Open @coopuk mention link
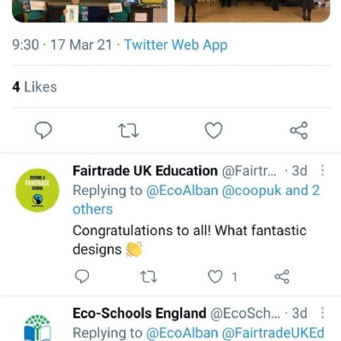341x341 pixels. [x=251, y=191]
